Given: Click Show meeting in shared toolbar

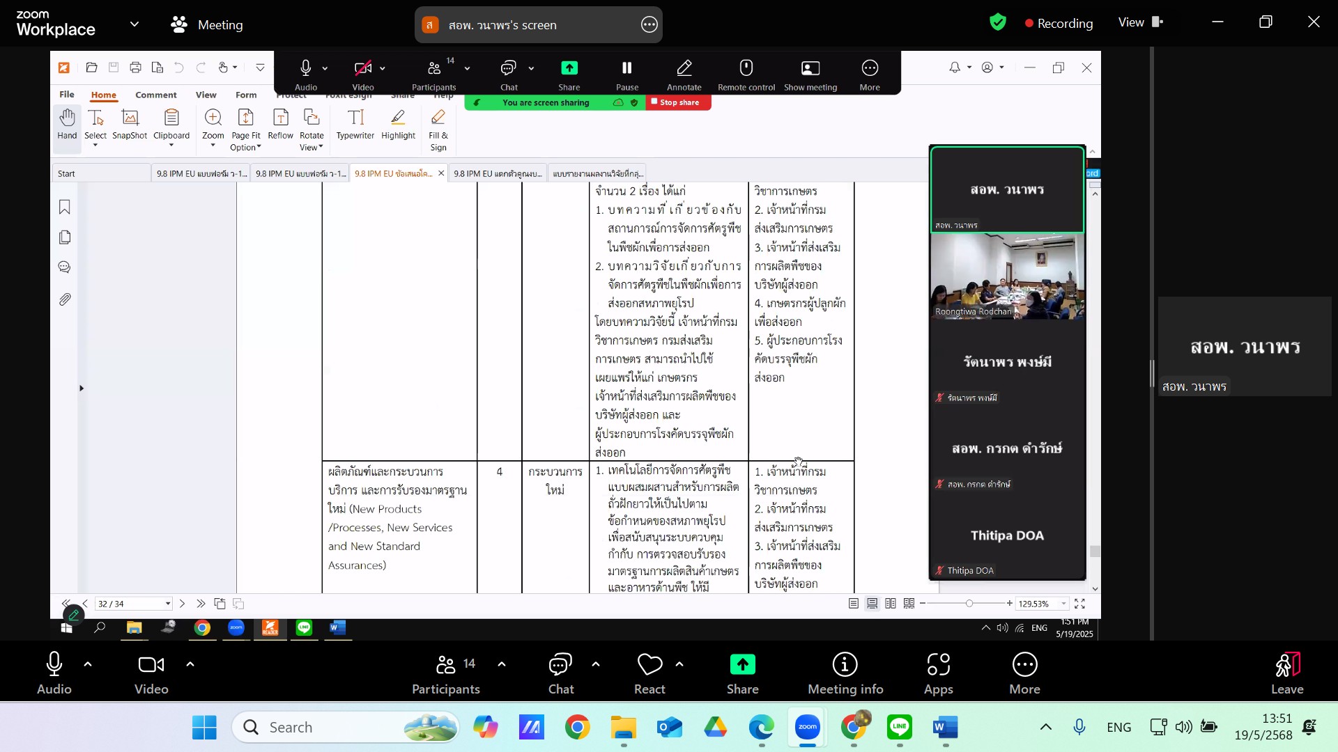Looking at the screenshot, I should coord(810,75).
